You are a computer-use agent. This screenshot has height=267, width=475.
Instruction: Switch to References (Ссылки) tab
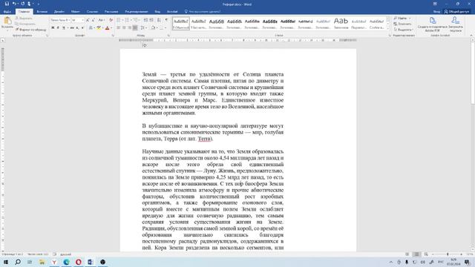click(x=92, y=12)
